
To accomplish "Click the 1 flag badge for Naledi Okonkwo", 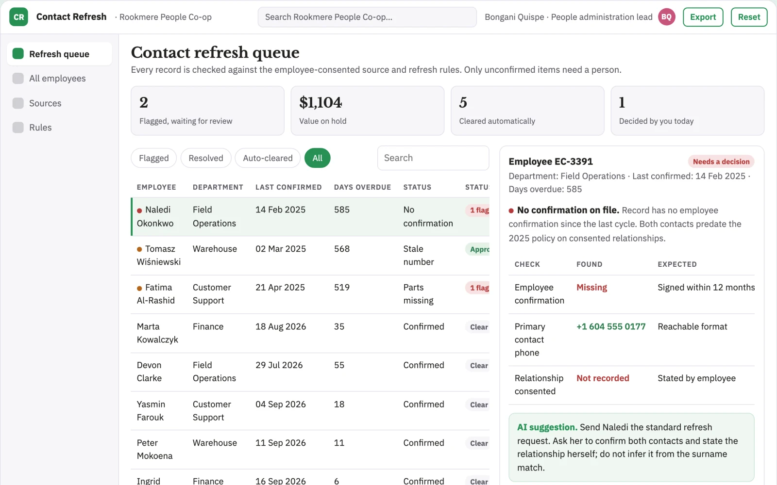I will coord(478,210).
